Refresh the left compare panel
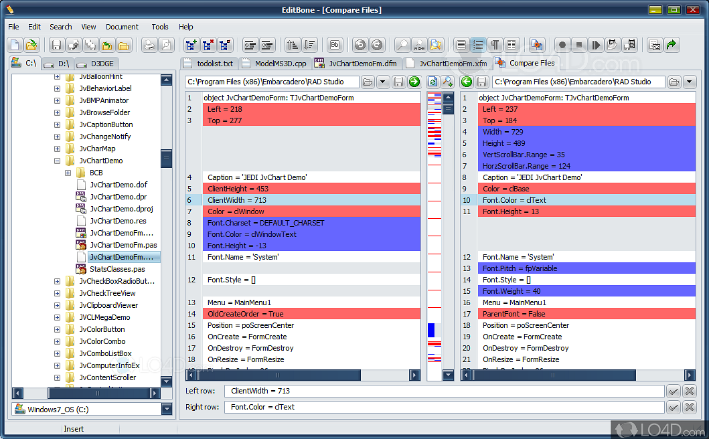 point(434,81)
